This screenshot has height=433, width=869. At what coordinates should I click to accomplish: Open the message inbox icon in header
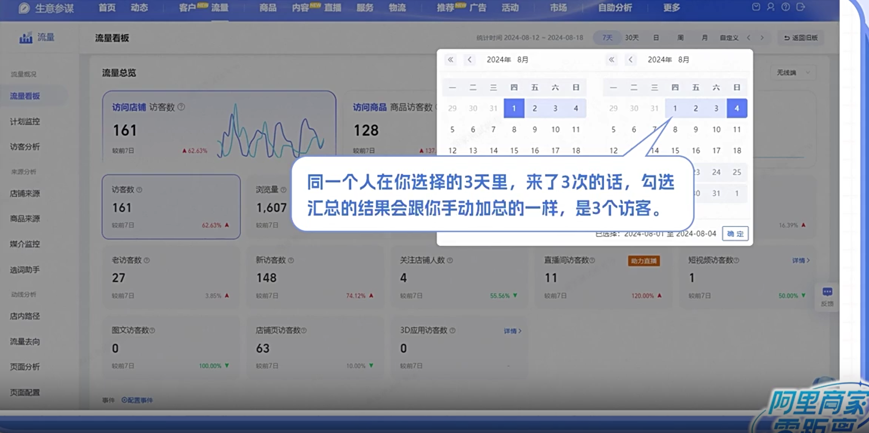coord(756,7)
